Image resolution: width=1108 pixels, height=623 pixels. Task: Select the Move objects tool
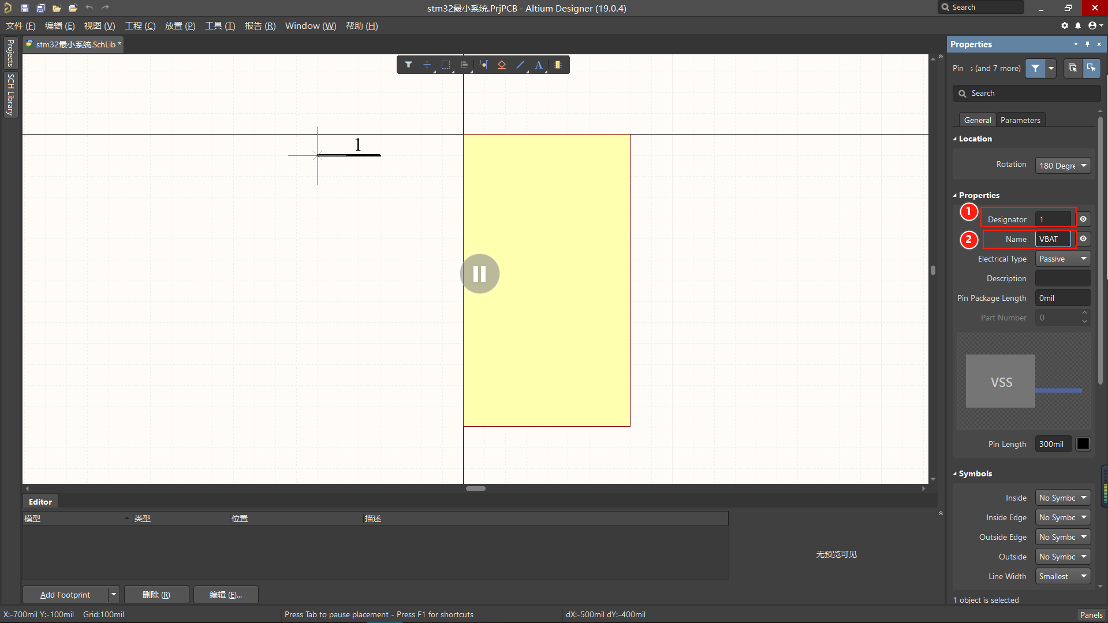point(427,65)
